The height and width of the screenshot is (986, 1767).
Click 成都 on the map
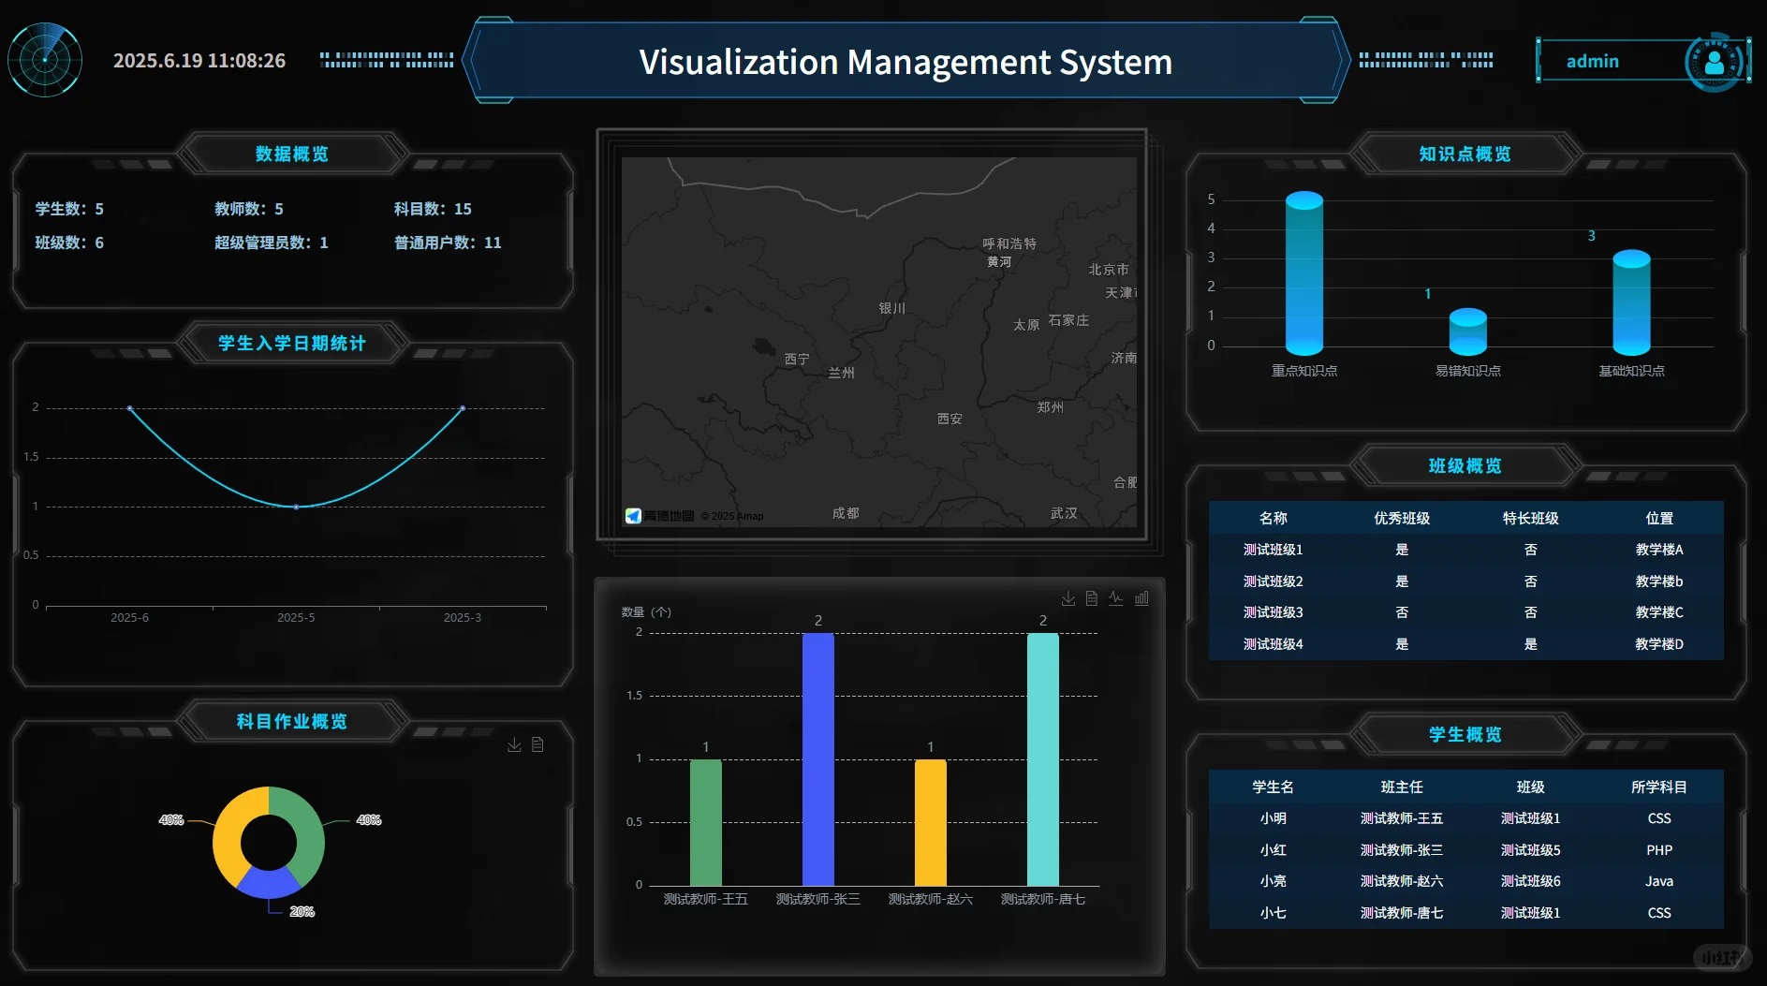pos(846,513)
